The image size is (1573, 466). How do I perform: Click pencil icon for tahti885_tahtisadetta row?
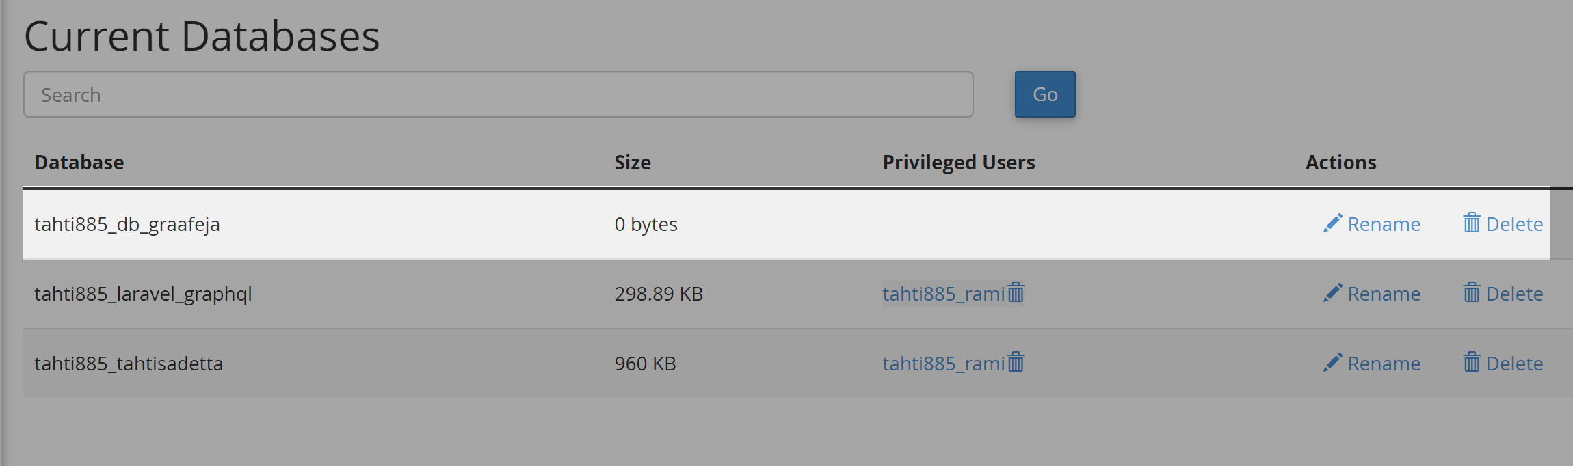(1332, 363)
